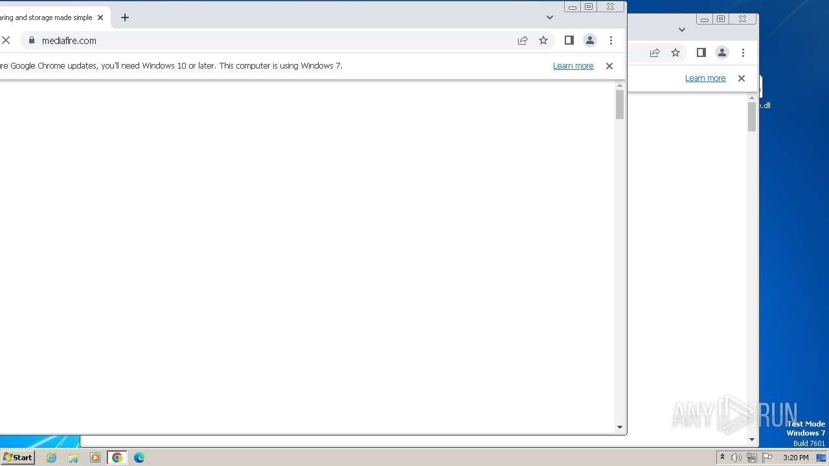Open the three-dot menu in the back Chrome window
Image resolution: width=829 pixels, height=466 pixels.
(743, 52)
